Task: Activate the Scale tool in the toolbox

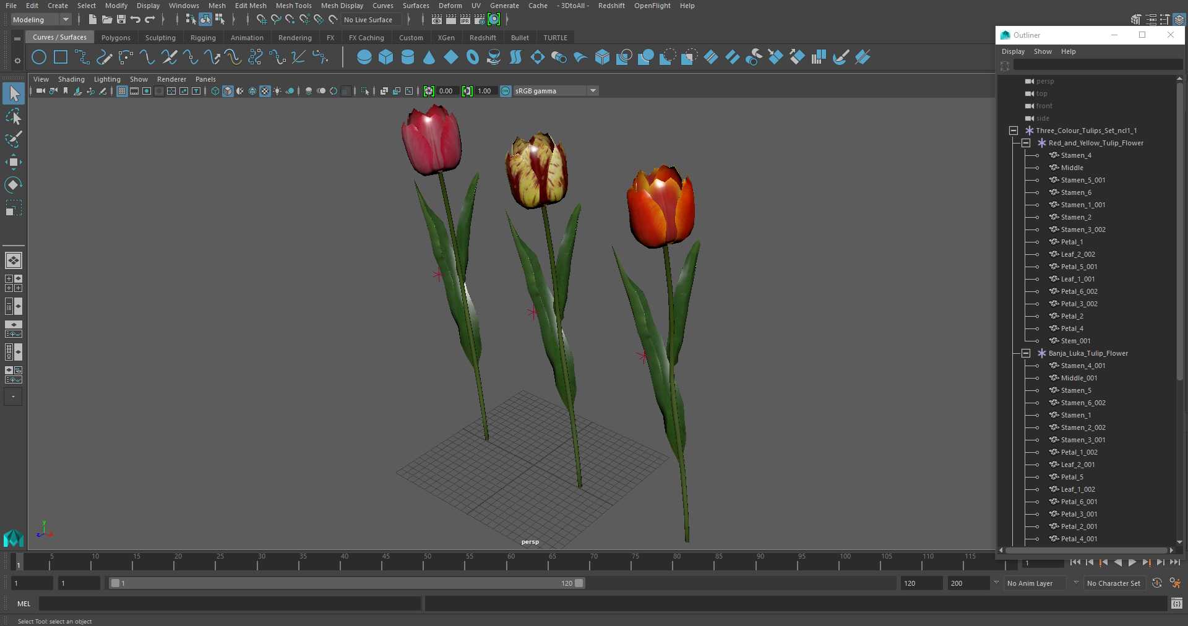Action: (14, 208)
